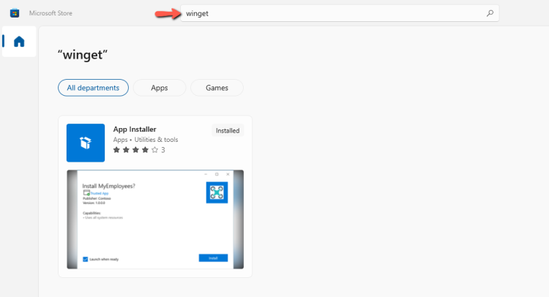
Task: Click the MyEmployees drone icon in preview
Action: pyautogui.click(x=217, y=192)
